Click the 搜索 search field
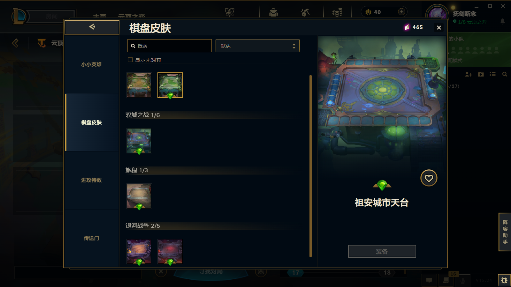 (x=170, y=46)
